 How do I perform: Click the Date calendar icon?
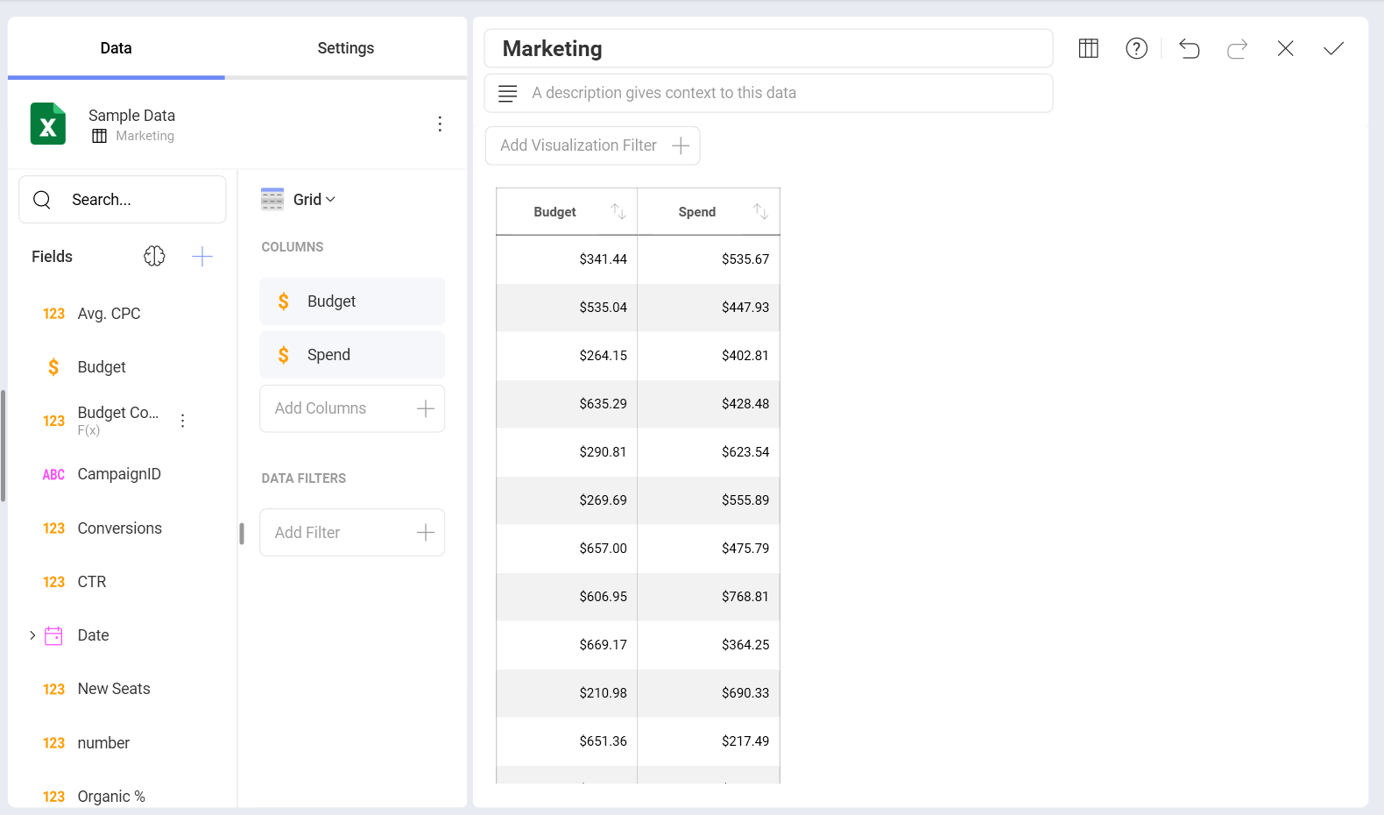point(53,635)
